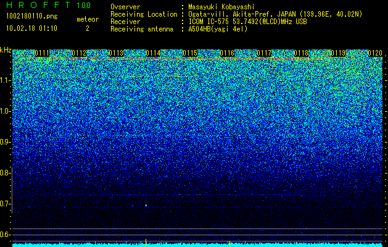Click the meteor count value 2
The height and width of the screenshot is (247, 388).
click(x=88, y=28)
